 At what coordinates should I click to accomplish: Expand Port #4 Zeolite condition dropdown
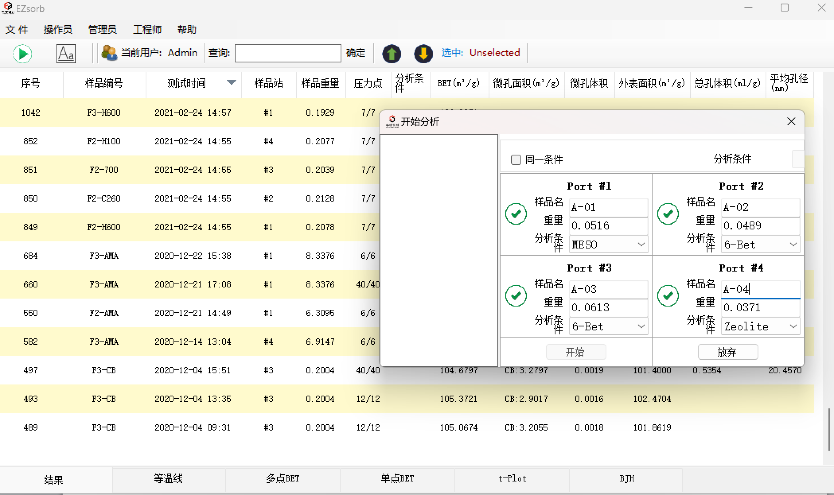click(793, 326)
